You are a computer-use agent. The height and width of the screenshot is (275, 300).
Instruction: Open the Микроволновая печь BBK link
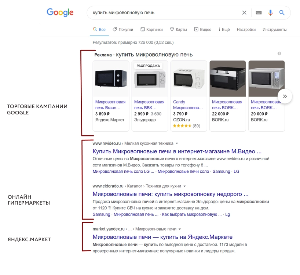[x=149, y=104]
